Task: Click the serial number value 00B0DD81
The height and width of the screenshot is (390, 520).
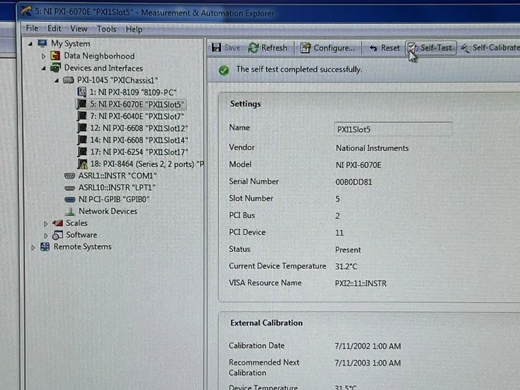Action: (x=354, y=182)
